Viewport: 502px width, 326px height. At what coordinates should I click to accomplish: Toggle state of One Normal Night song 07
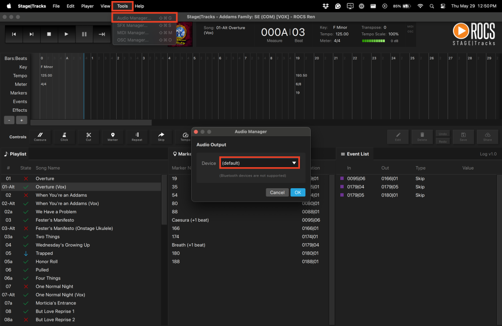[26, 287]
